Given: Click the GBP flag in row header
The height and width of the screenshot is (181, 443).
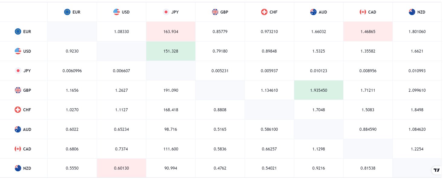Looking at the screenshot, I should coord(18,90).
